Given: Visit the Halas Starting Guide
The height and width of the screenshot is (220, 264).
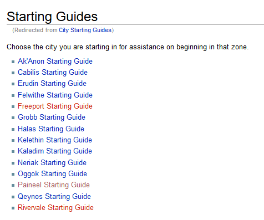Looking at the screenshot, I should [51, 129].
